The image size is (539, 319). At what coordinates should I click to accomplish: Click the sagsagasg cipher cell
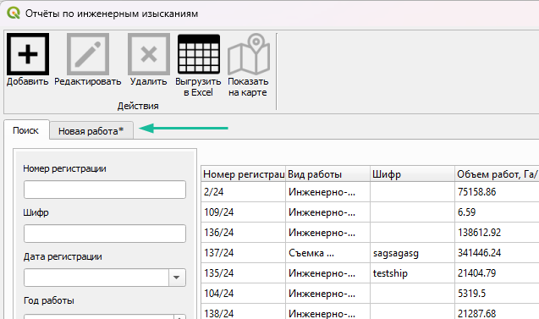pos(413,253)
